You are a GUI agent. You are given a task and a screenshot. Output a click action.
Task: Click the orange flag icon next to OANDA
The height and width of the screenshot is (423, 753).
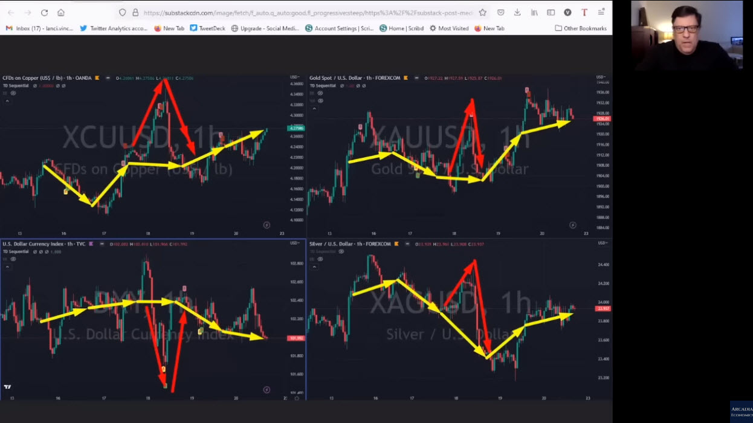click(x=97, y=78)
